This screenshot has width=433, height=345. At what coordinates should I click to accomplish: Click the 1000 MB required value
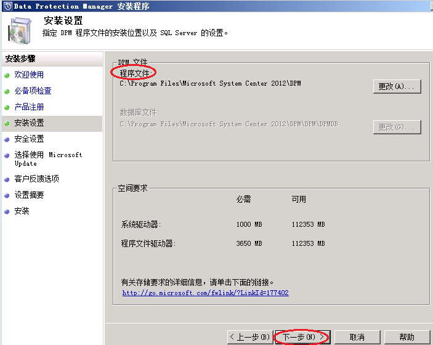click(249, 224)
